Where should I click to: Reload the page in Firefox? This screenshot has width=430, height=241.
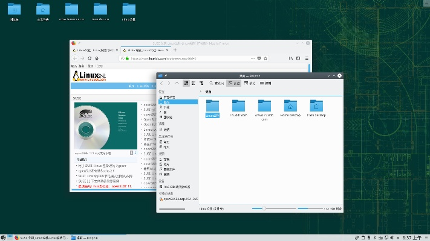point(90,58)
